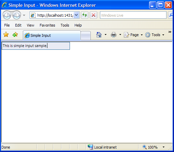Open the recent pages dropdown arrow

tap(24, 15)
